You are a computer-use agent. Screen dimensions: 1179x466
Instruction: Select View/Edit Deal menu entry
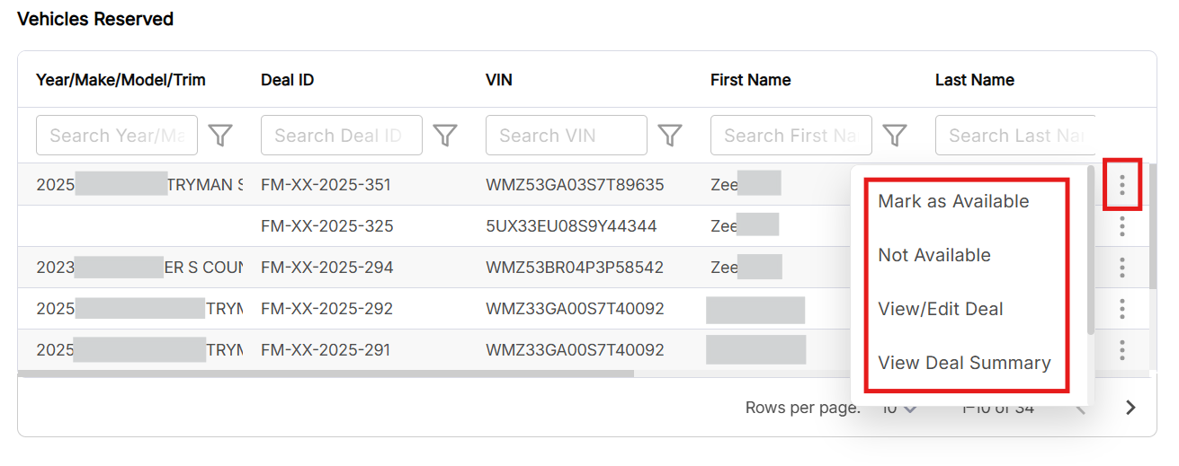click(941, 309)
